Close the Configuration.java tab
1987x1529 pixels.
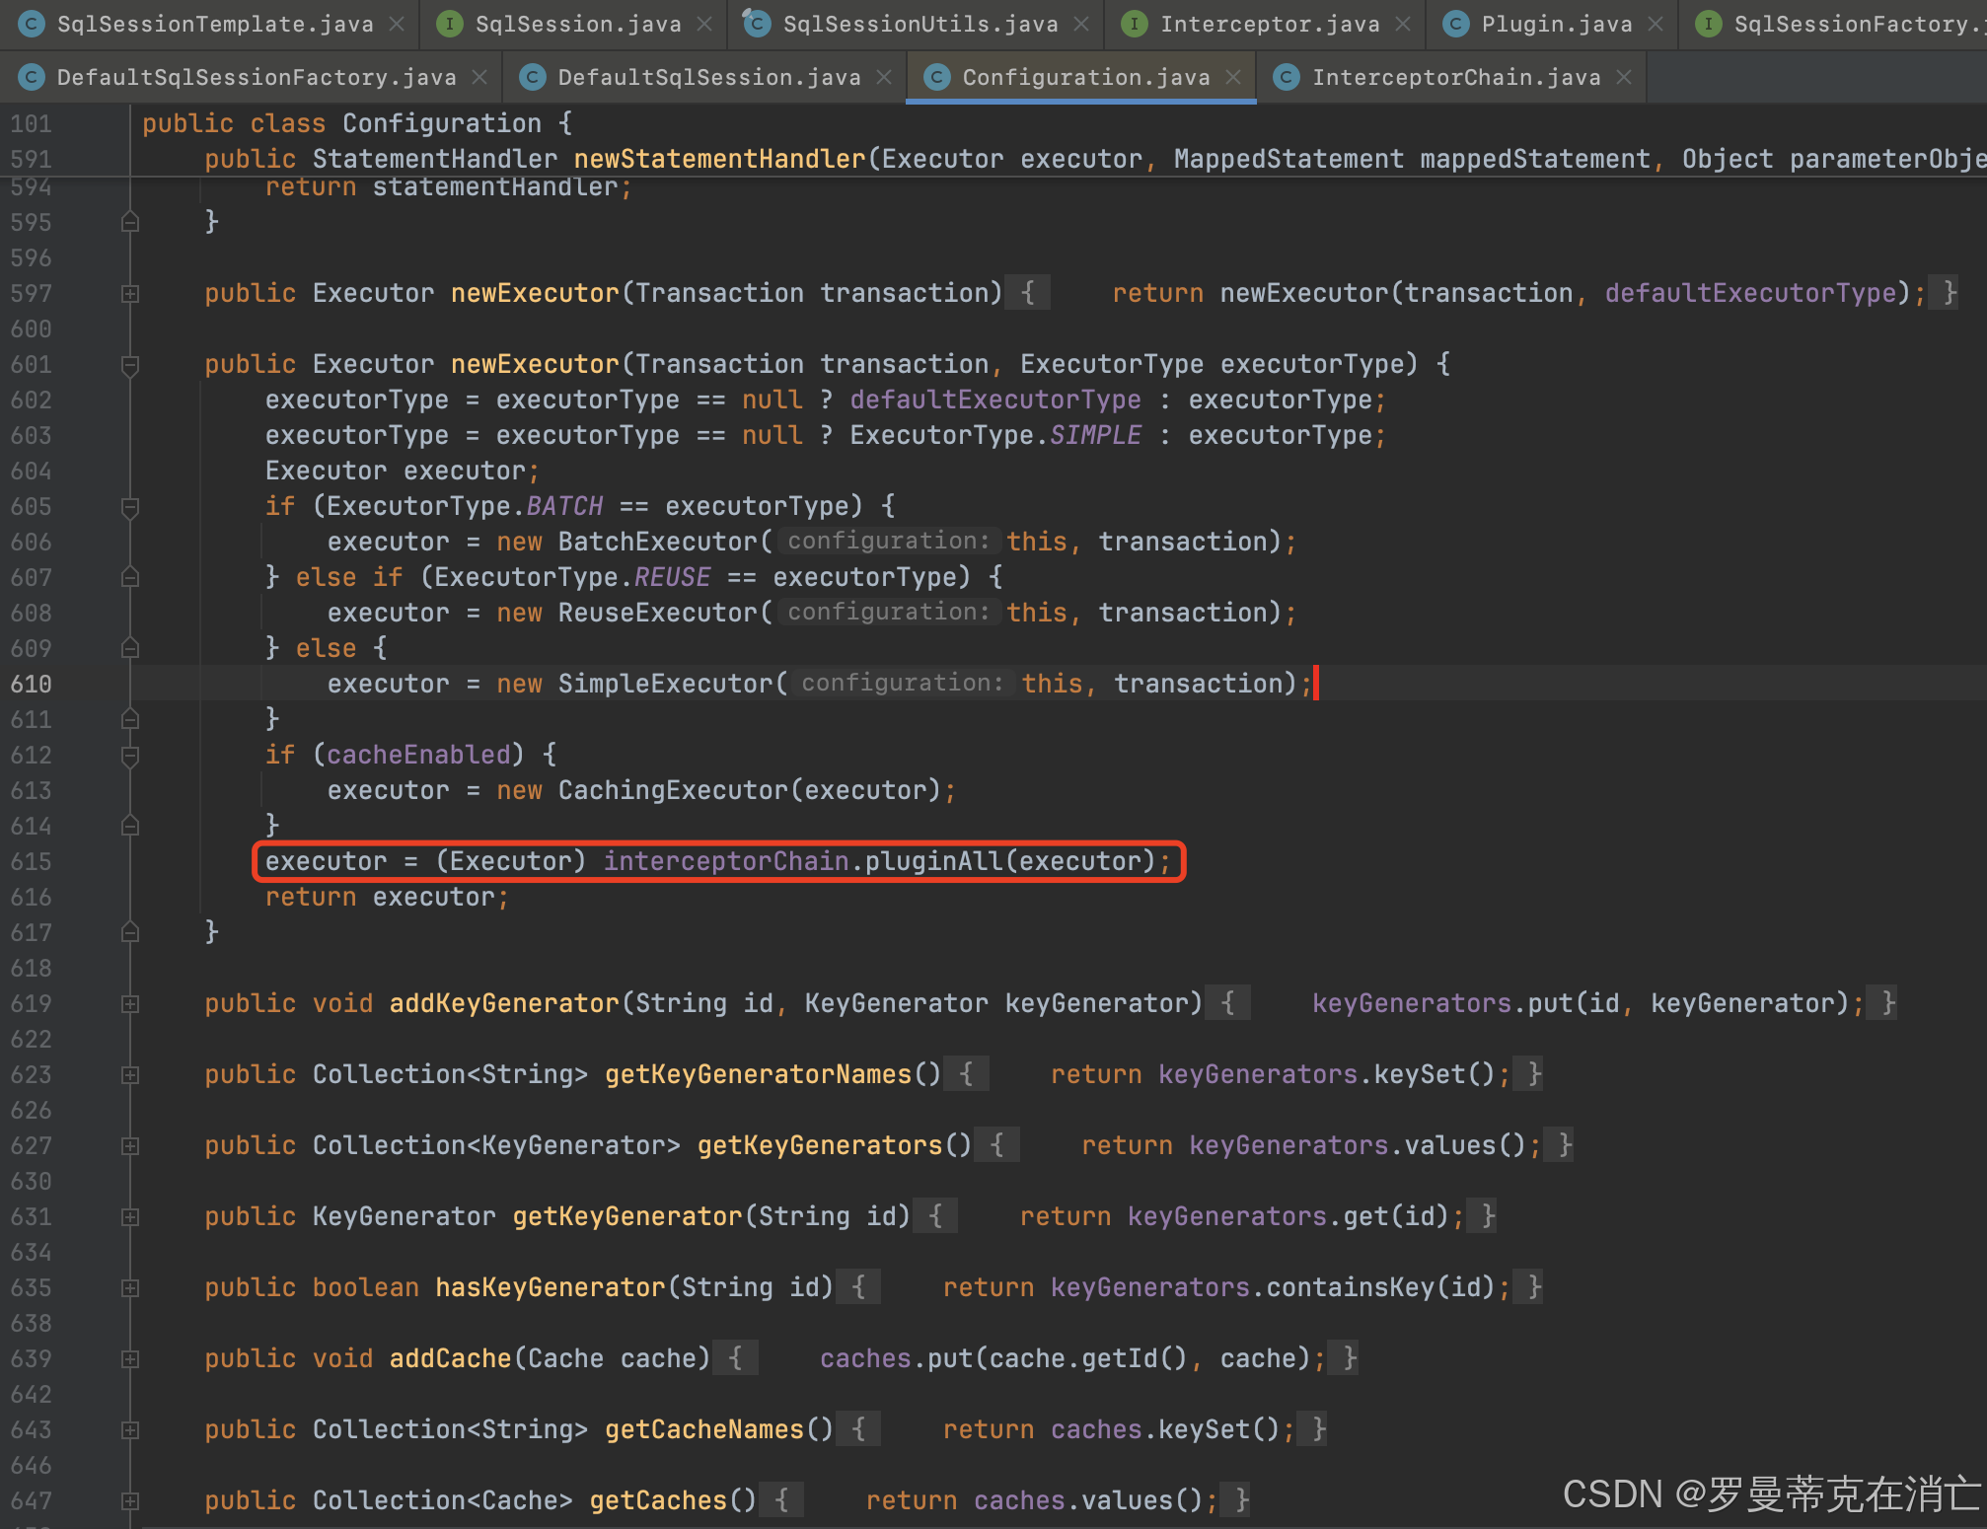[1233, 77]
